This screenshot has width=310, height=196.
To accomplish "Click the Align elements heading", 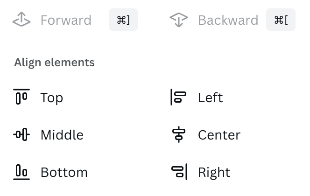I will [54, 63].
